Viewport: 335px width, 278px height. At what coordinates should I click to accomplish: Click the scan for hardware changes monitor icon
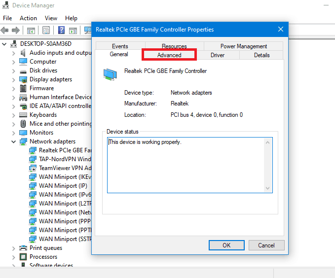click(x=88, y=30)
